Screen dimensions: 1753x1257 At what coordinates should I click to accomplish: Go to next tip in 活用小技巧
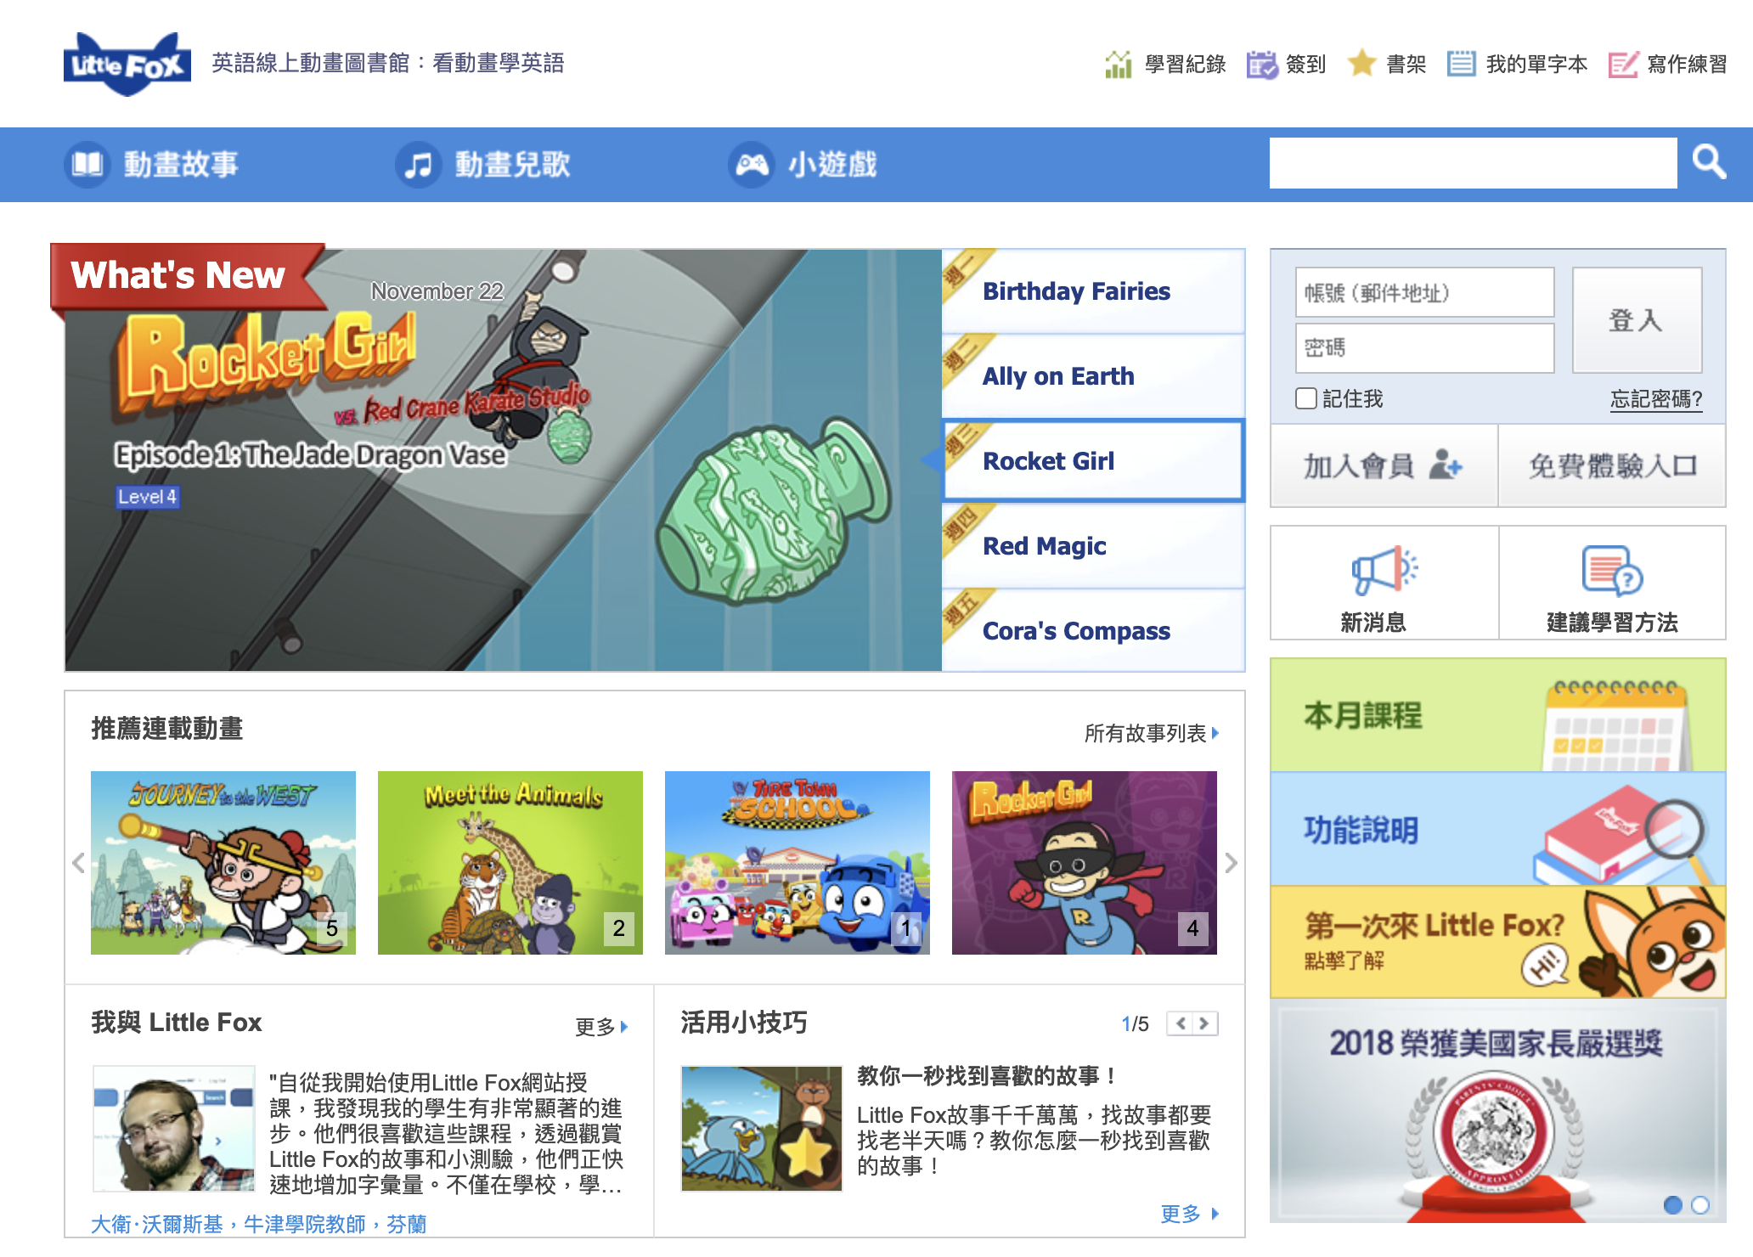pyautogui.click(x=1204, y=1023)
